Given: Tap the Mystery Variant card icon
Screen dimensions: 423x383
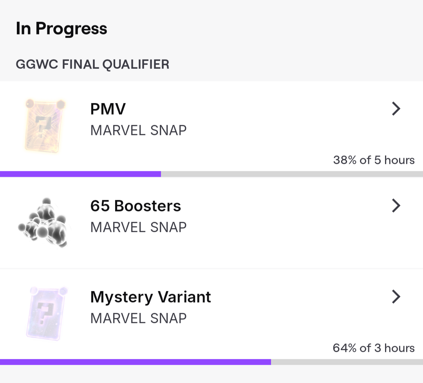Looking at the screenshot, I should click(46, 312).
